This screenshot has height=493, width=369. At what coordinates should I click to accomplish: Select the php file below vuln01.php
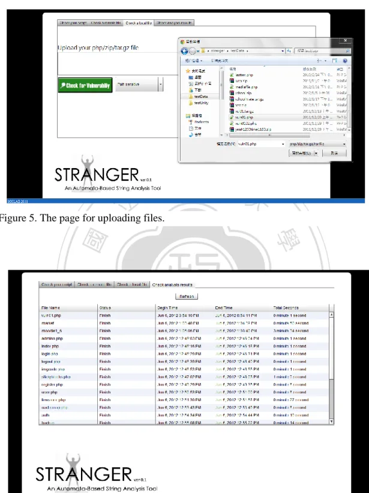244,123
